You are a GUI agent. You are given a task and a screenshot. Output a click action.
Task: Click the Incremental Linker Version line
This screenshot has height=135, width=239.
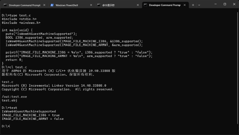54,86
